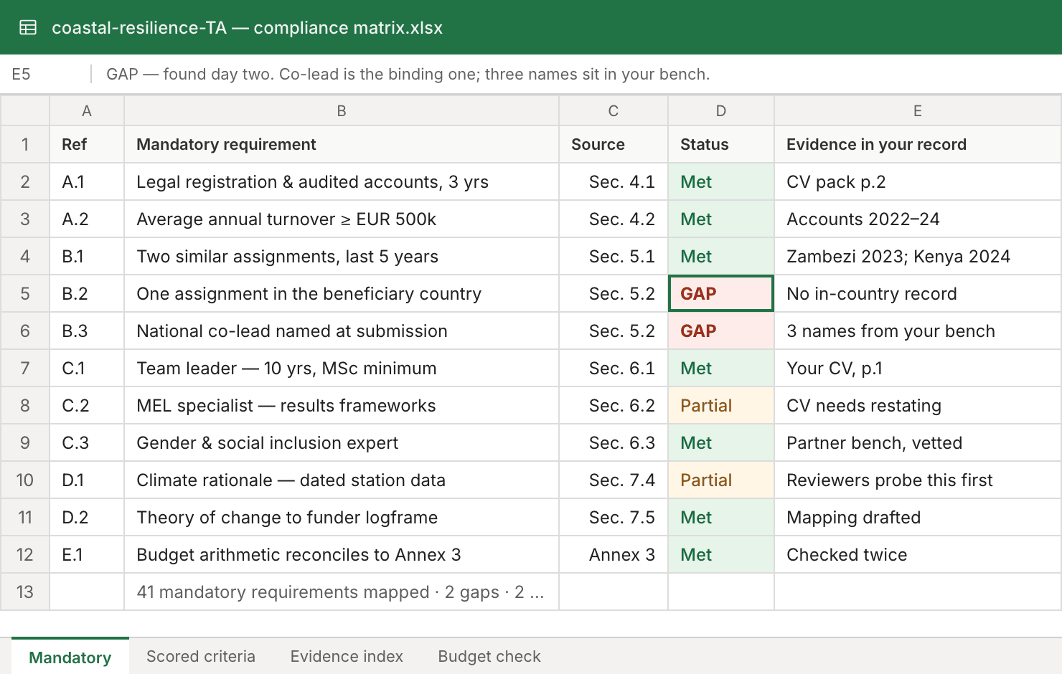Viewport: 1062px width, 674px height.
Task: Select column C header
Action: 614,111
